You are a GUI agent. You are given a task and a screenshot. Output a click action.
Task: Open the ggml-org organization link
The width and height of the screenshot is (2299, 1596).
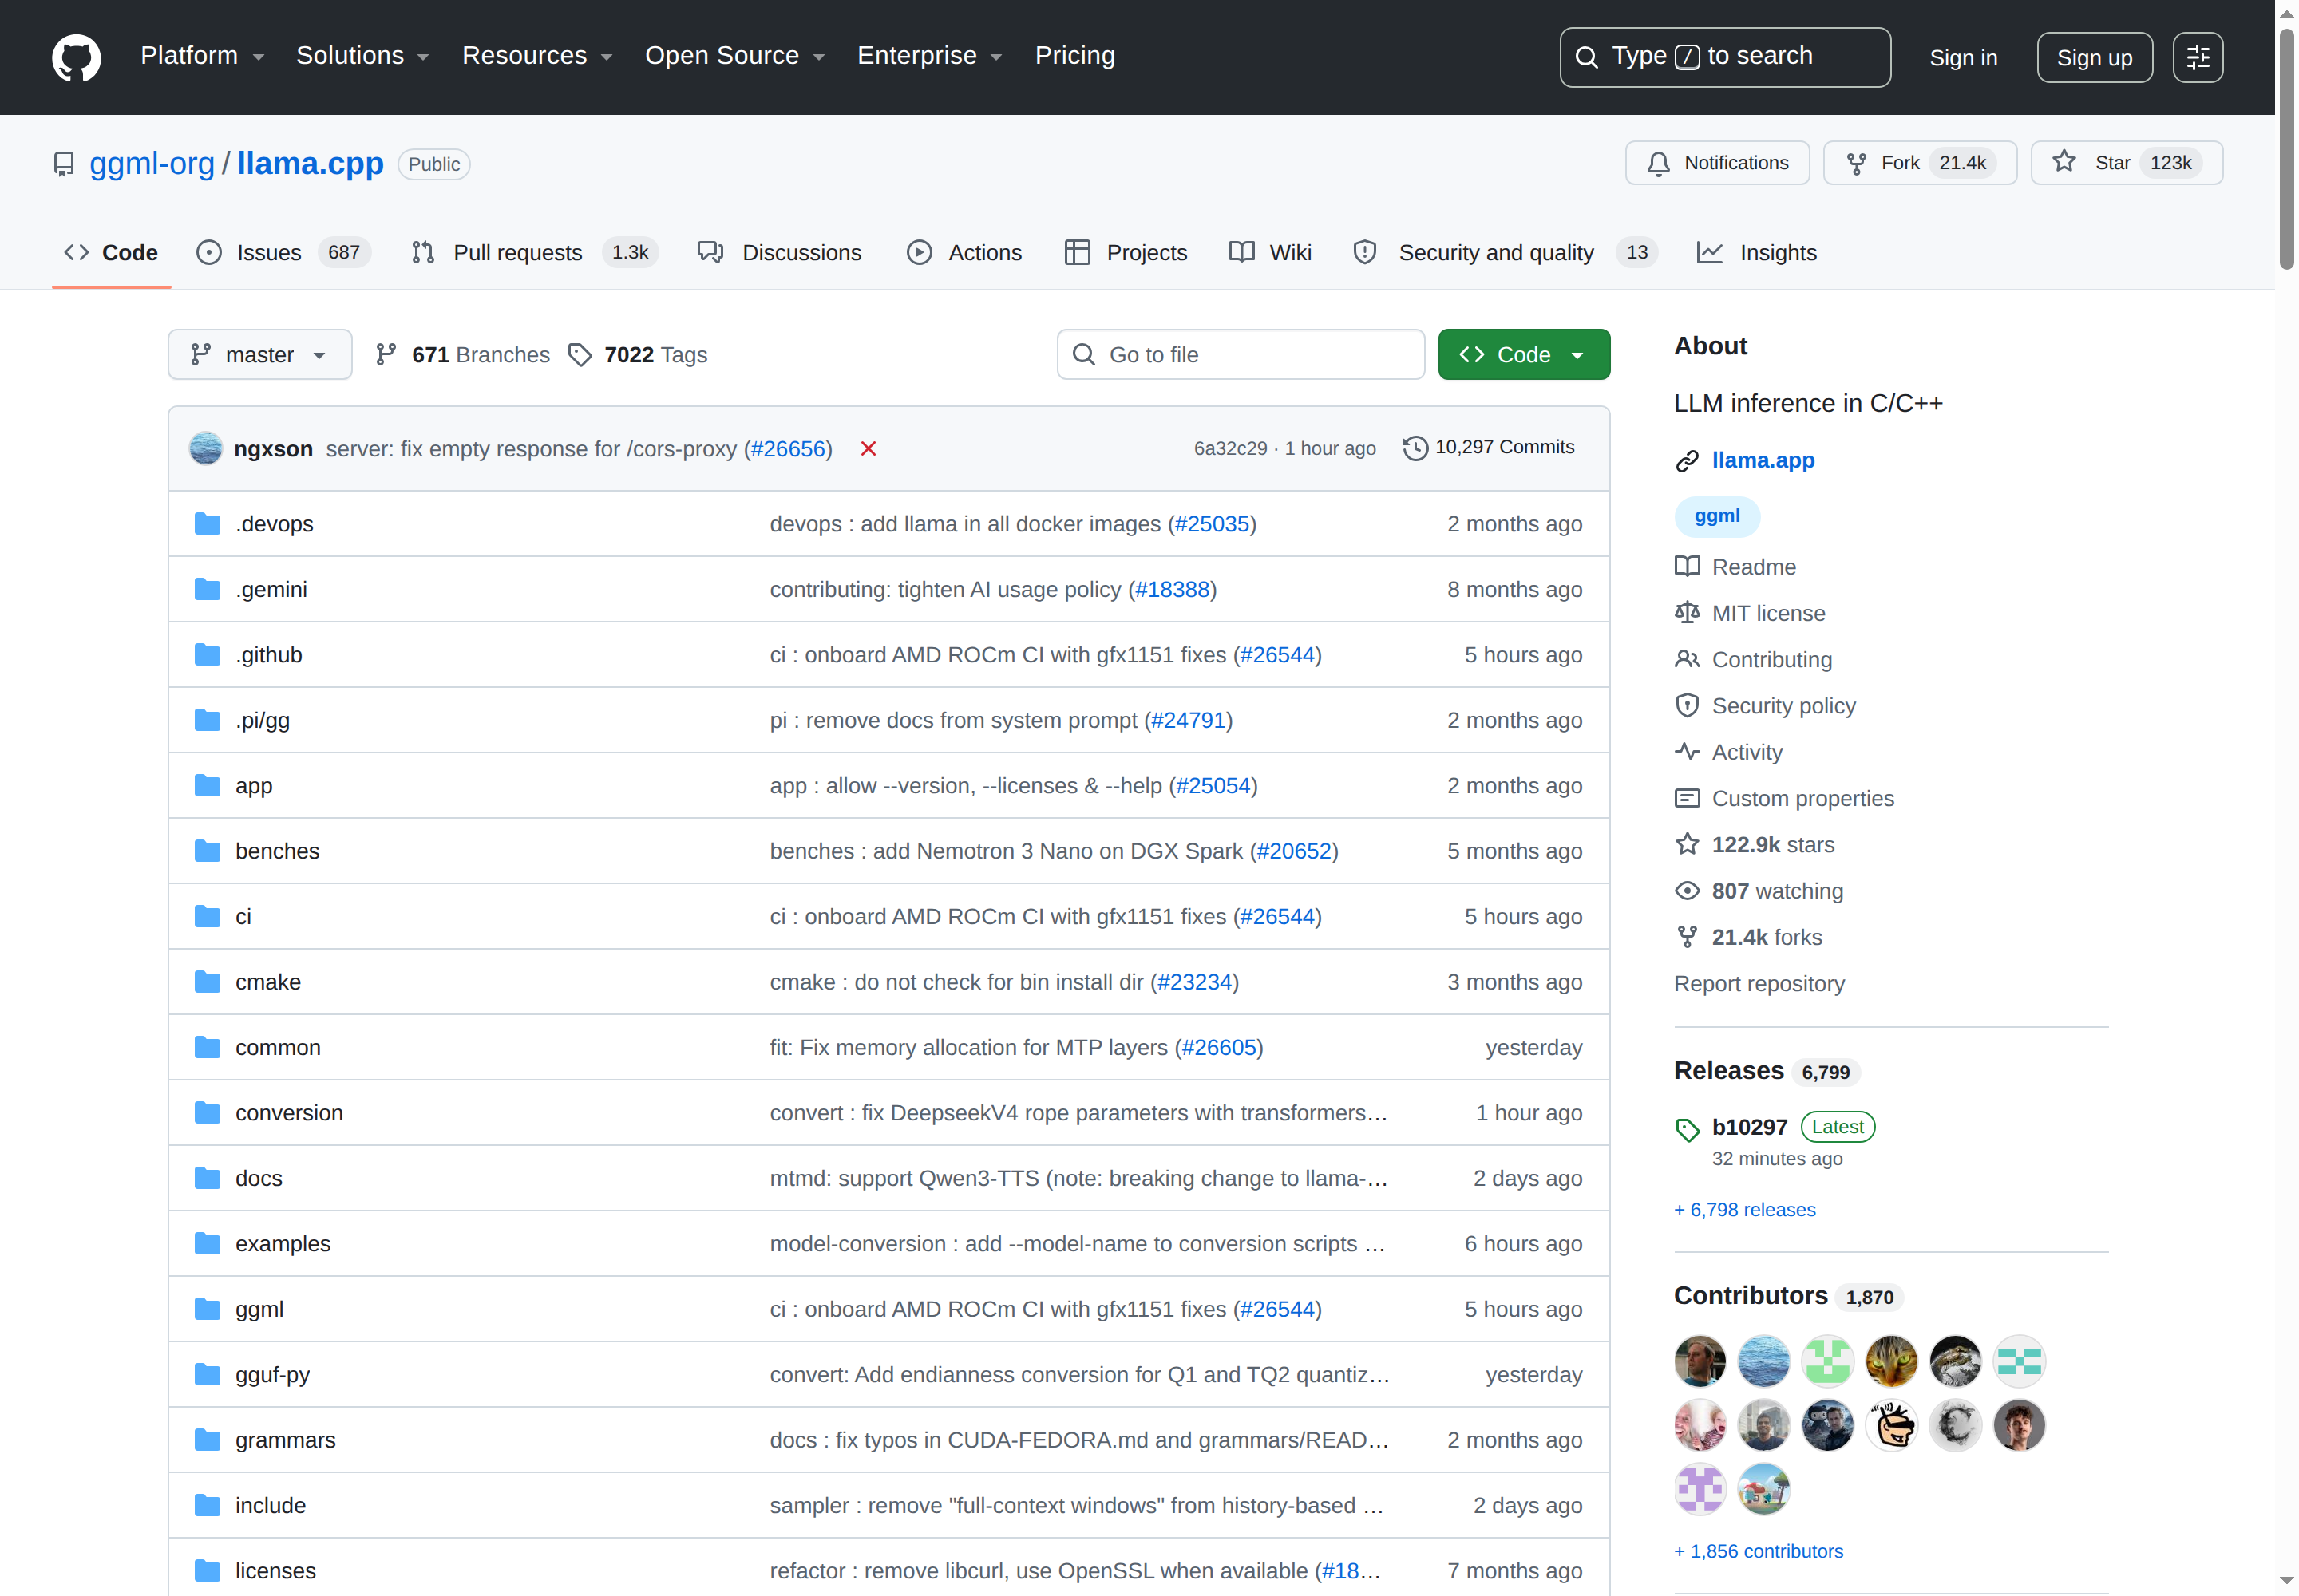(x=152, y=163)
